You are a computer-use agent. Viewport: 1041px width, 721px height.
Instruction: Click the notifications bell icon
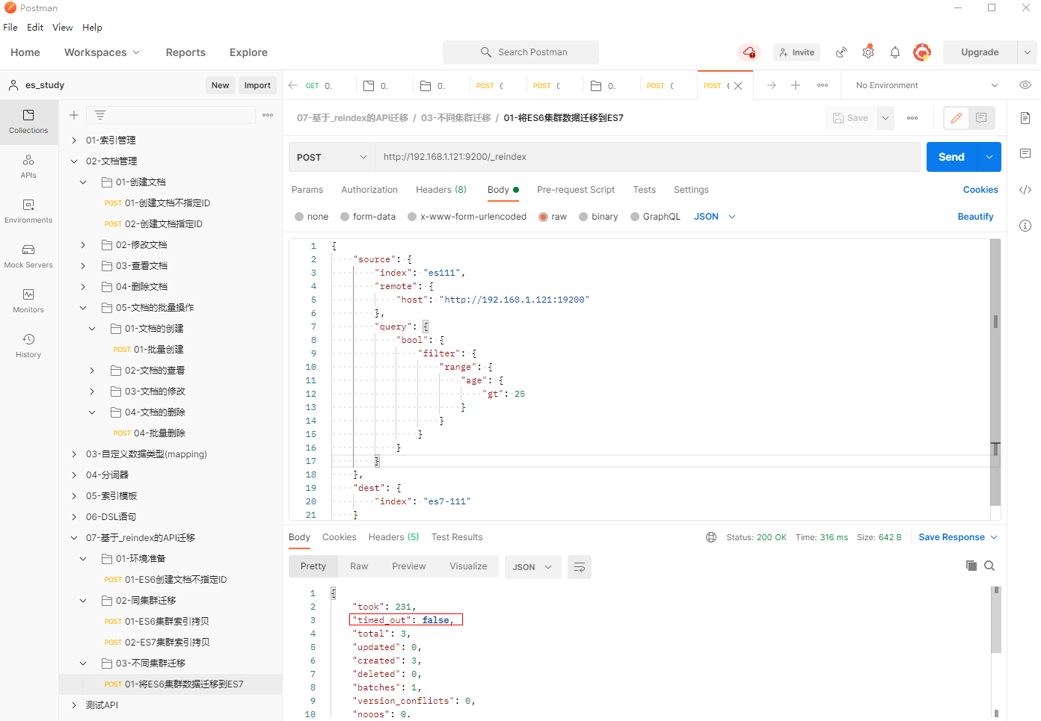(894, 52)
